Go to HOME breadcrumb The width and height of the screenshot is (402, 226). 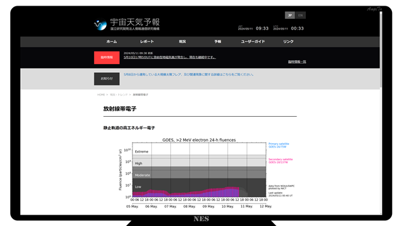(x=101, y=95)
